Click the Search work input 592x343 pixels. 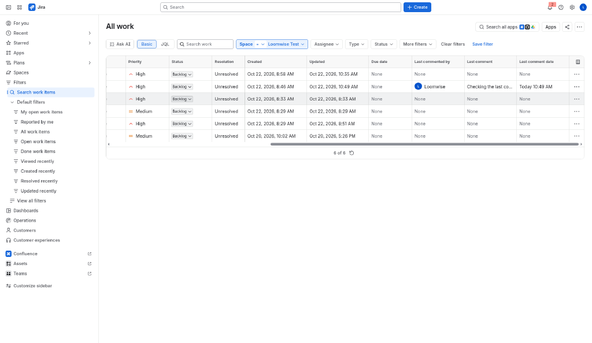(x=205, y=44)
